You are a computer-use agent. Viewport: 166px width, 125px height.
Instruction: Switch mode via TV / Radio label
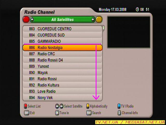(x=127, y=106)
